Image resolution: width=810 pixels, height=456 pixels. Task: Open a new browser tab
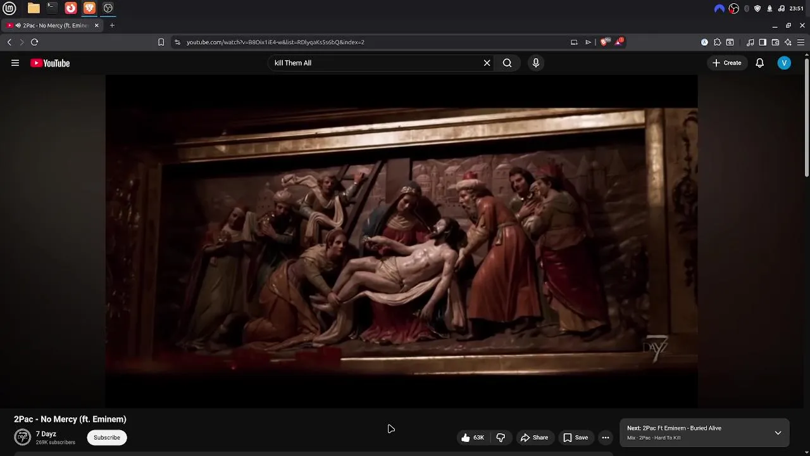112,25
